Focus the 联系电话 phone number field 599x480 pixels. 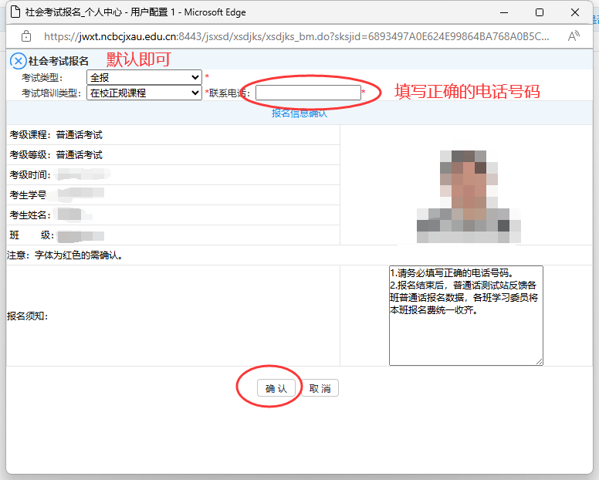coord(308,93)
